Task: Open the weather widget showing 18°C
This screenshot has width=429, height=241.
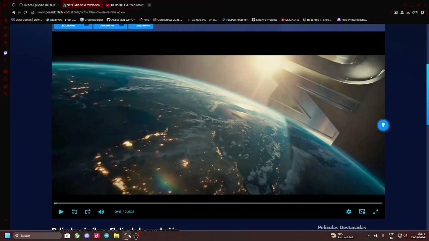Action: [x=343, y=236]
